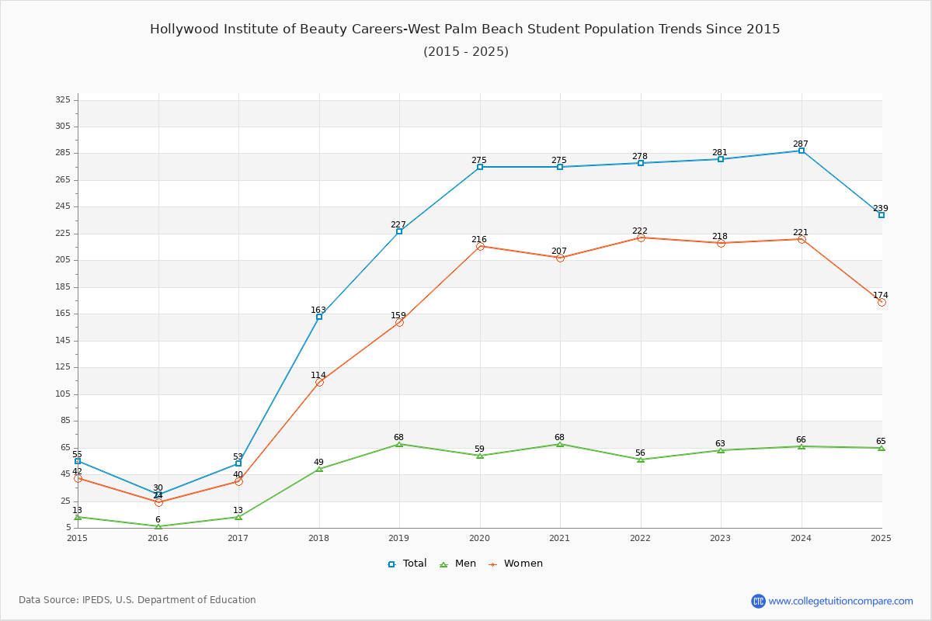This screenshot has width=932, height=621.
Task: Click the 165 y-axis label
Action: [x=63, y=314]
